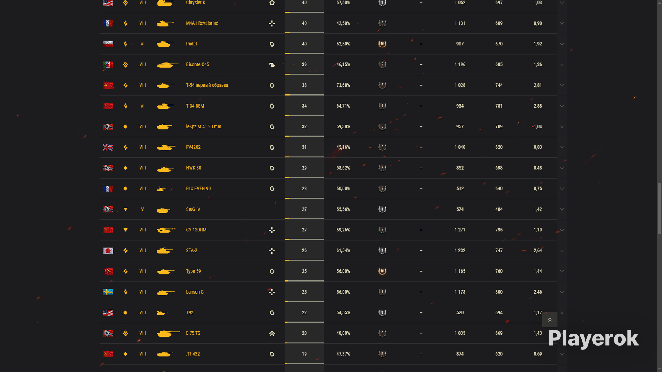The image size is (662, 372).
Task: Open the Т-54 первый образец link
Action: (x=207, y=85)
